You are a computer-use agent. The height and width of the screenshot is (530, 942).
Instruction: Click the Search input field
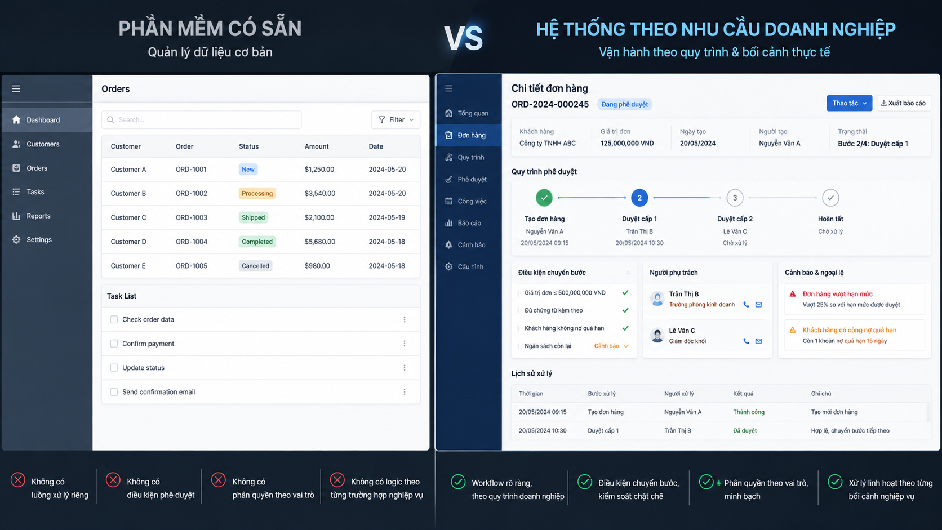202,119
